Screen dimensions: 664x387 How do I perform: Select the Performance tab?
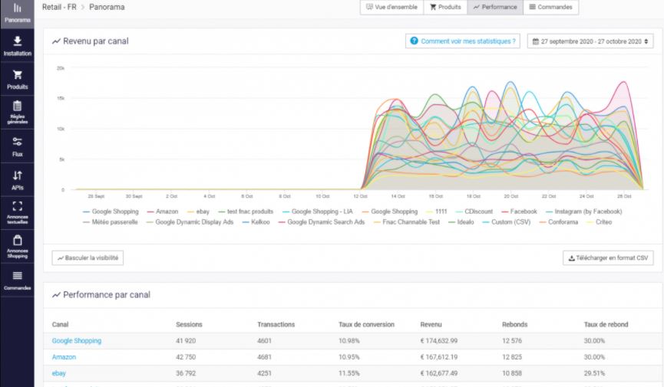tap(495, 7)
